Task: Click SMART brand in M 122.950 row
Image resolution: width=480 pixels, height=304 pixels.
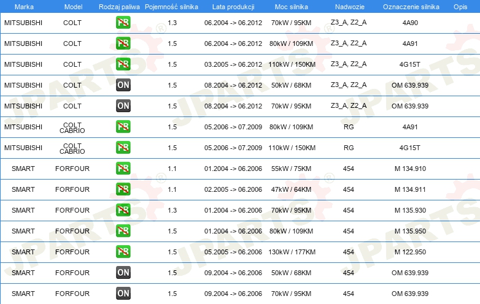Action: click(x=23, y=252)
